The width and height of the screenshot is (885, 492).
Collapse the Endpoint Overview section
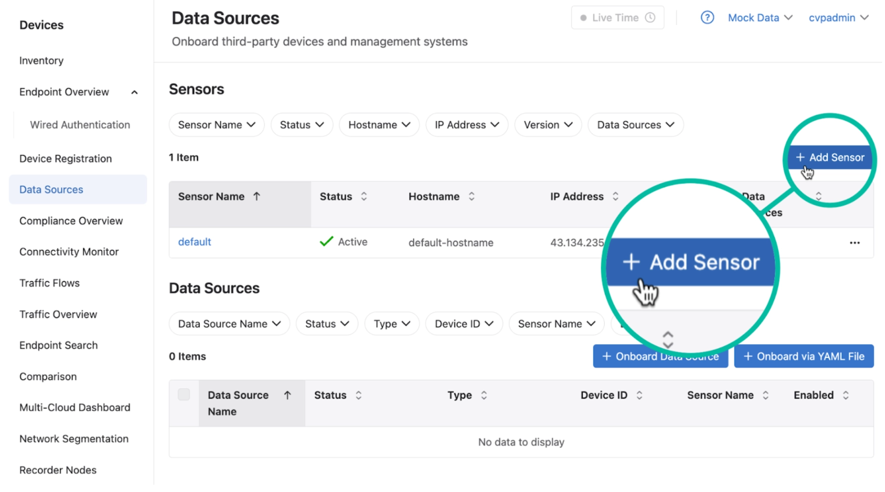tap(134, 92)
